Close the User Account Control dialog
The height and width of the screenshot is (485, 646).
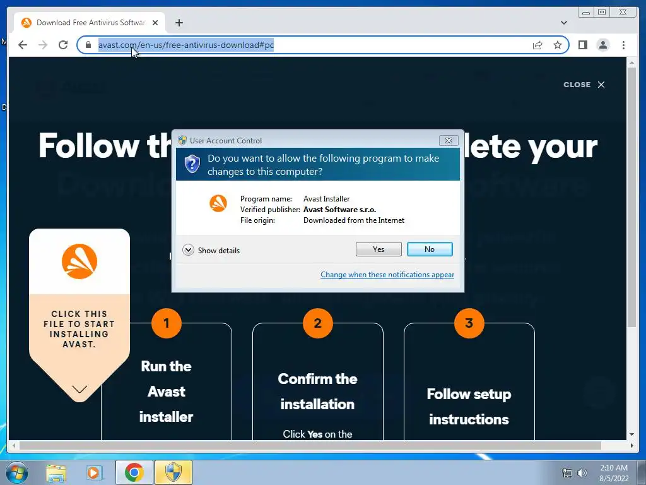449,141
